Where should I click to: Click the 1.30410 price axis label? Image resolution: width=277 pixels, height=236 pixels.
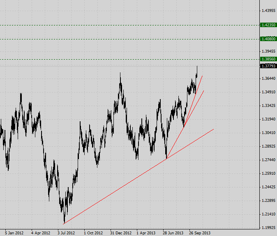pyautogui.click(x=268, y=132)
